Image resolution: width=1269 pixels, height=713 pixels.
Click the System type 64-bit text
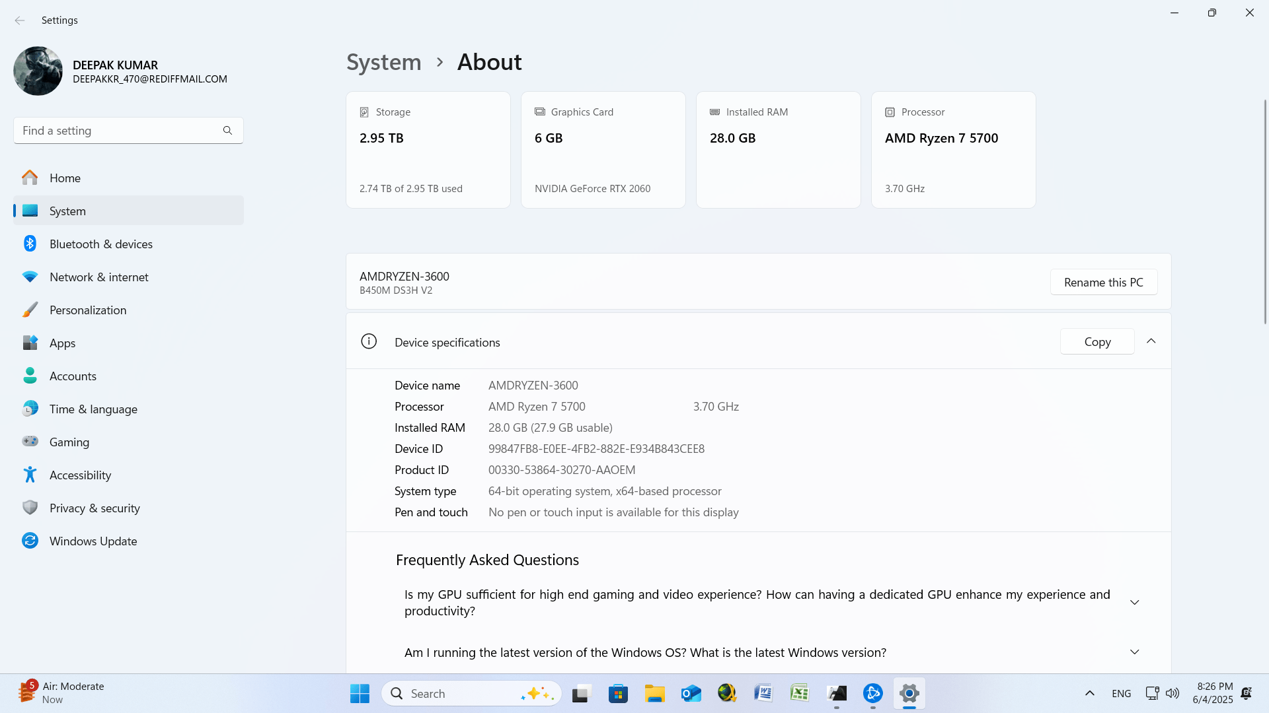coord(605,491)
